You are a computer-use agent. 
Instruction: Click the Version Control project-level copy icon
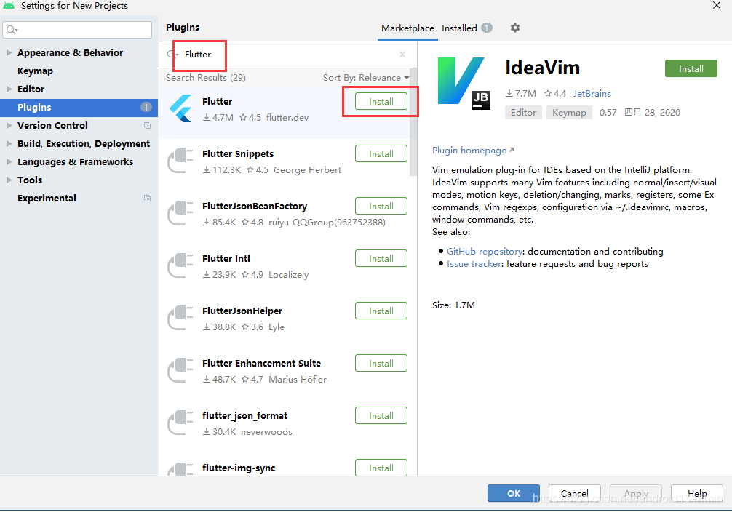[x=147, y=126]
